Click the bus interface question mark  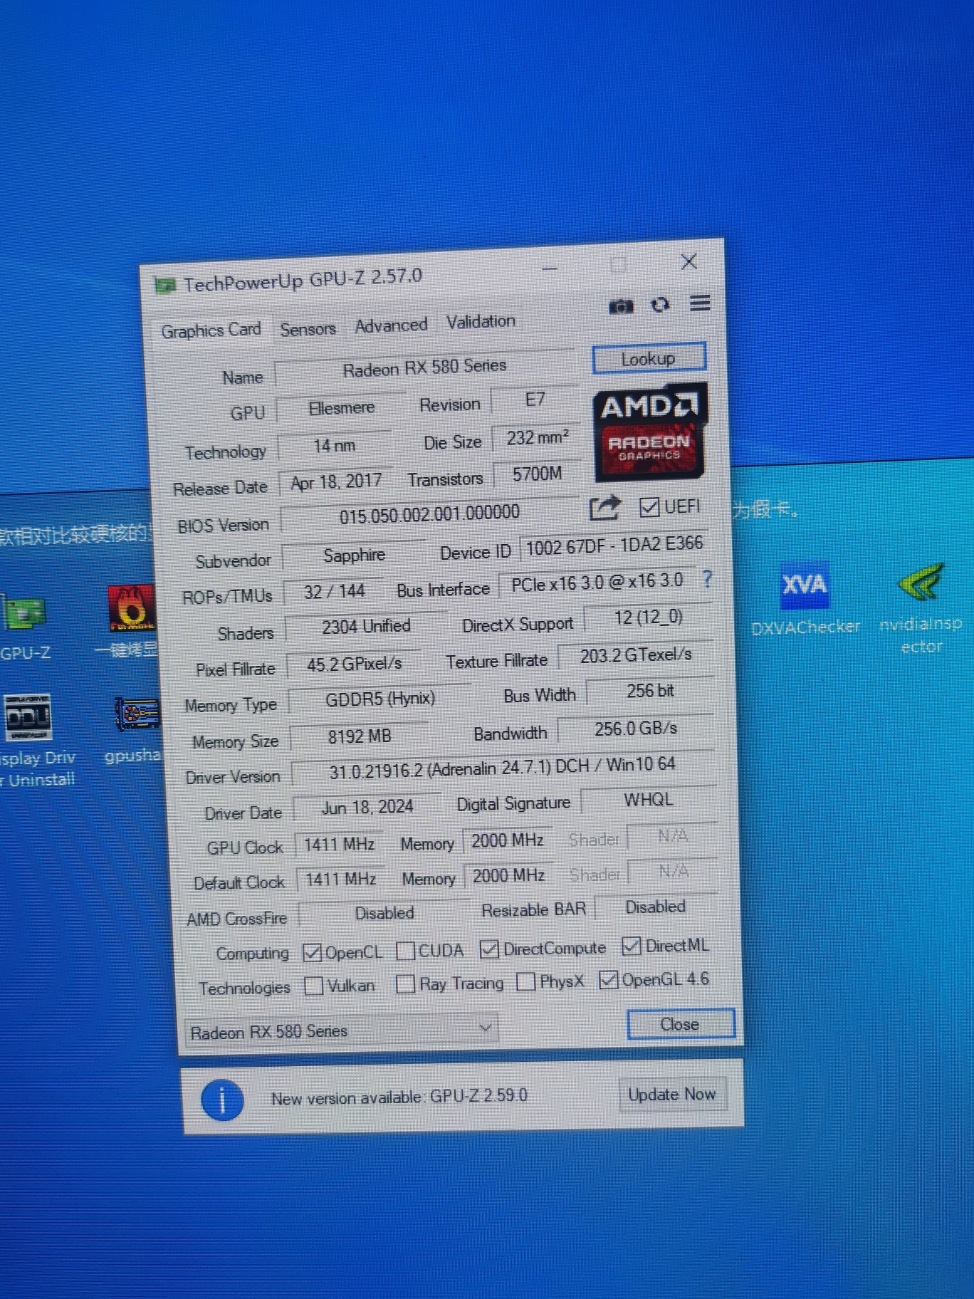click(706, 578)
